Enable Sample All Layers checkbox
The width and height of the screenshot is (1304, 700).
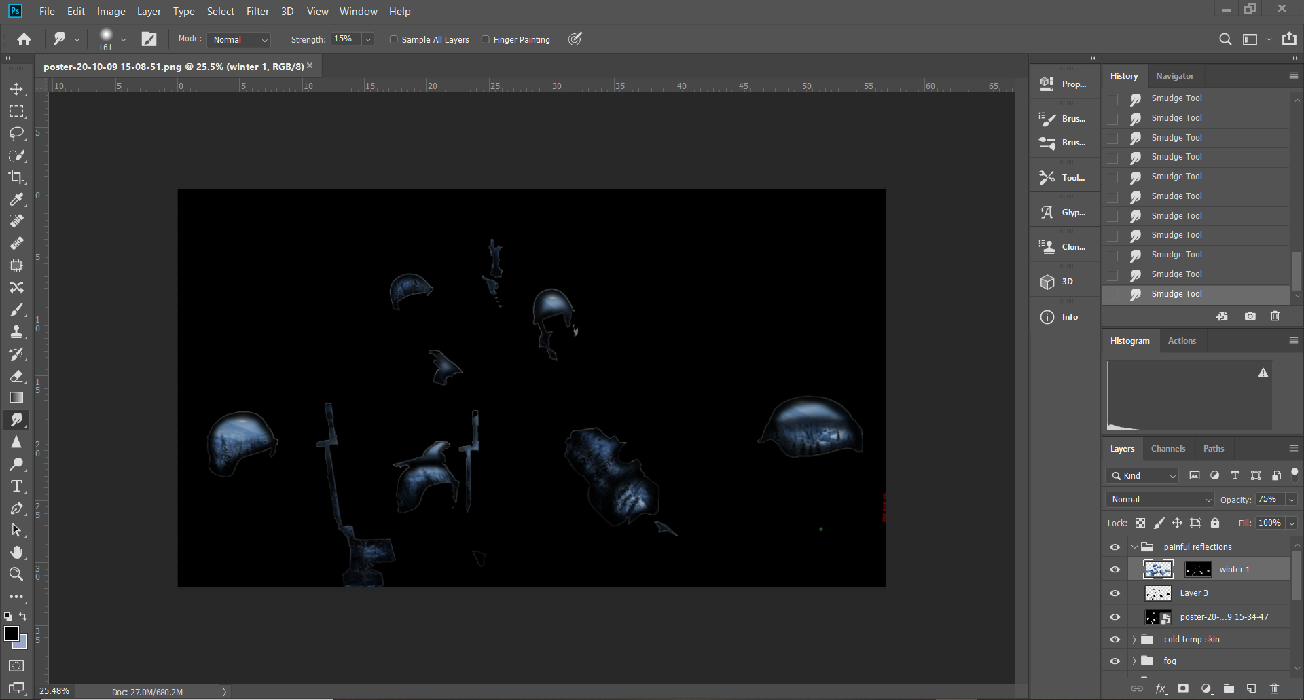[394, 39]
